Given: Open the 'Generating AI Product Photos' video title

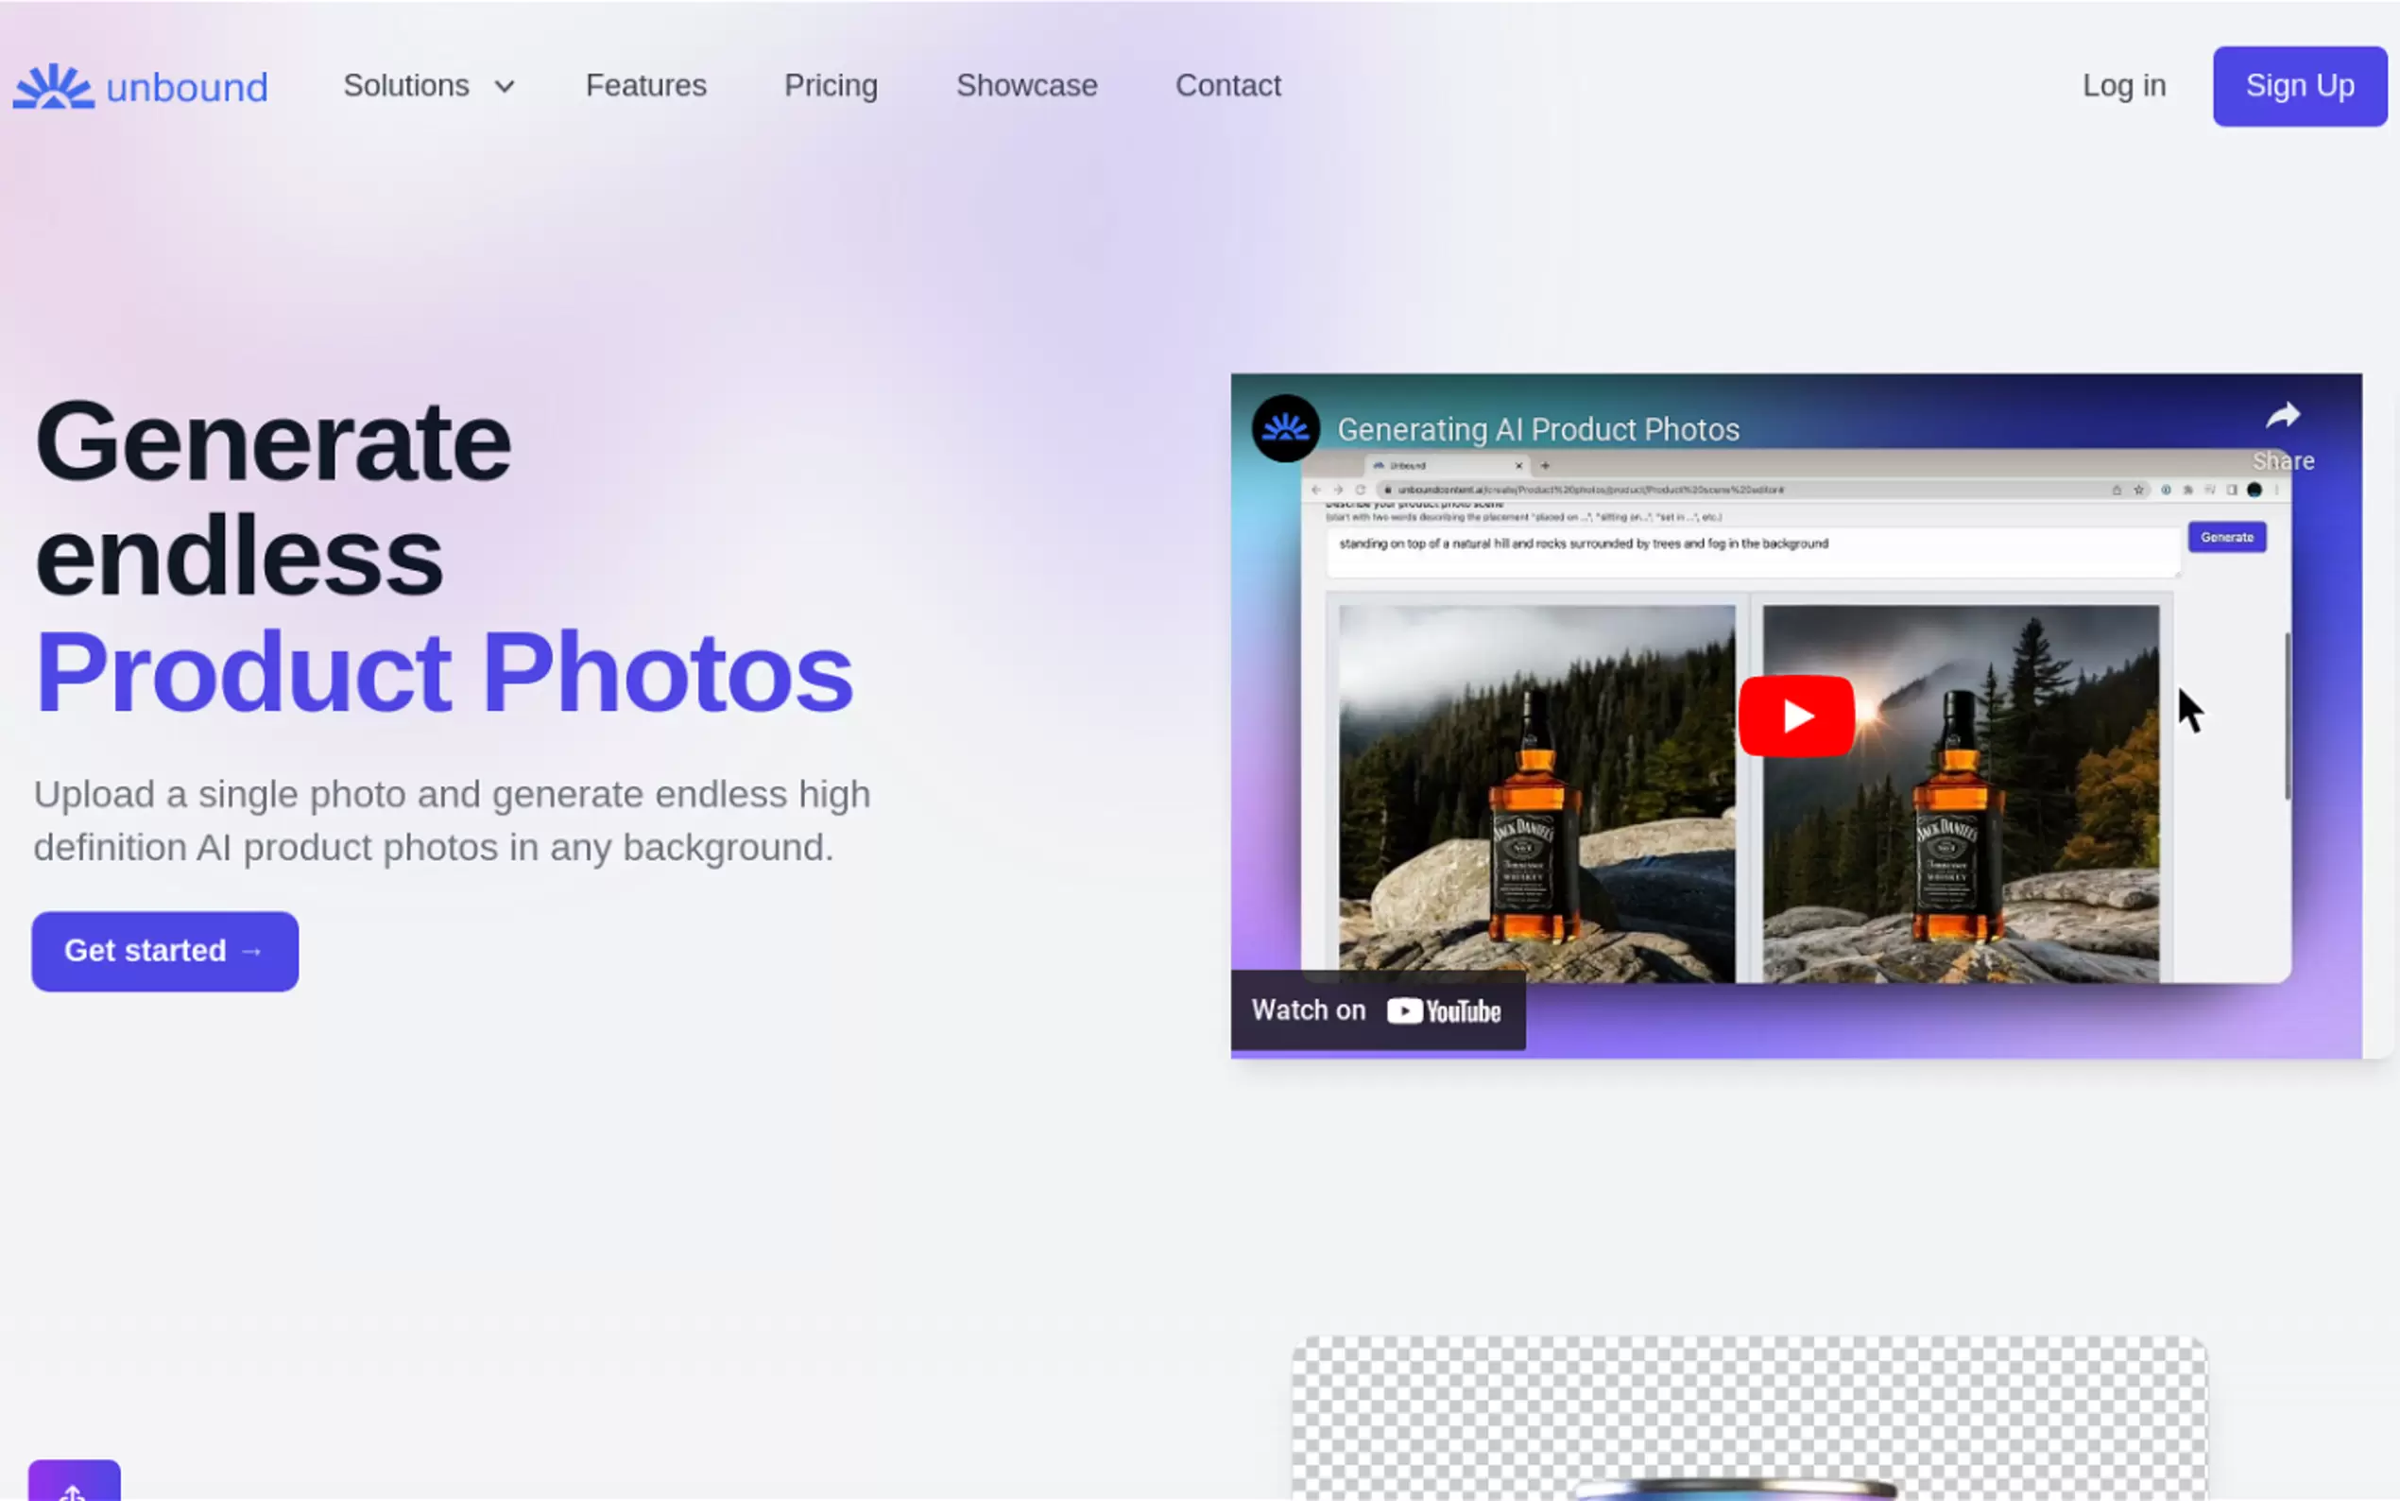Looking at the screenshot, I should click(1538, 430).
